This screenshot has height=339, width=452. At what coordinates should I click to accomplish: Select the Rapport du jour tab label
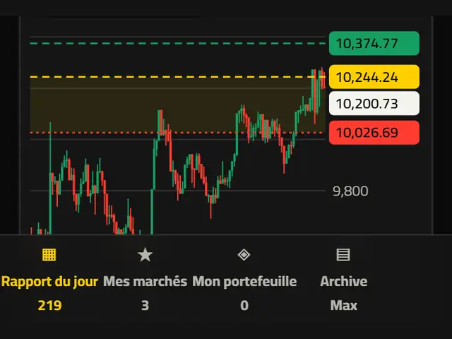pyautogui.click(x=49, y=281)
